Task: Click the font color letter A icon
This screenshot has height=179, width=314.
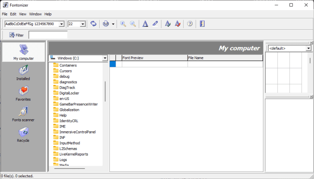Action: 145,24
